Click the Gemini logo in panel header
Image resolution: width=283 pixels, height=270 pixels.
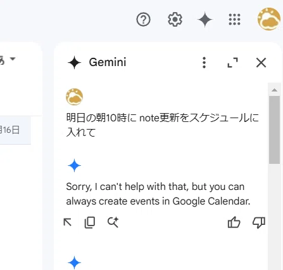(74, 62)
